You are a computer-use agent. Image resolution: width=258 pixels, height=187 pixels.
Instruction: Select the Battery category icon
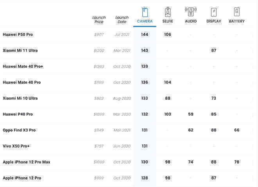click(237, 11)
